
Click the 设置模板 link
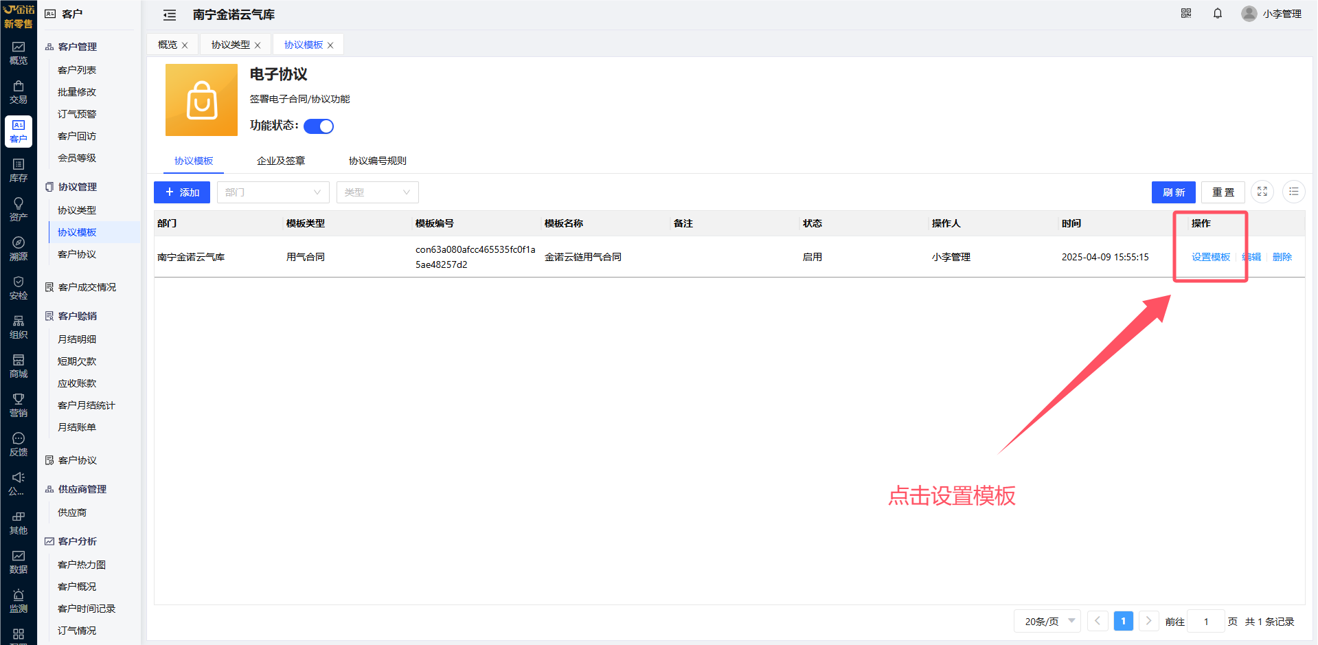point(1211,257)
